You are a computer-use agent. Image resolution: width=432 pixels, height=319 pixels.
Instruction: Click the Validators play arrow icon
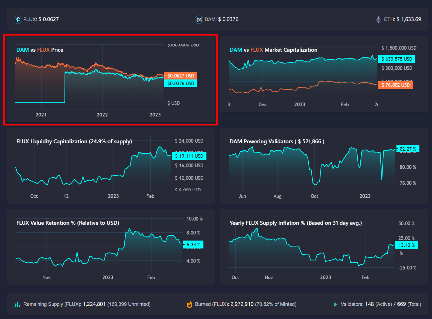coord(335,304)
